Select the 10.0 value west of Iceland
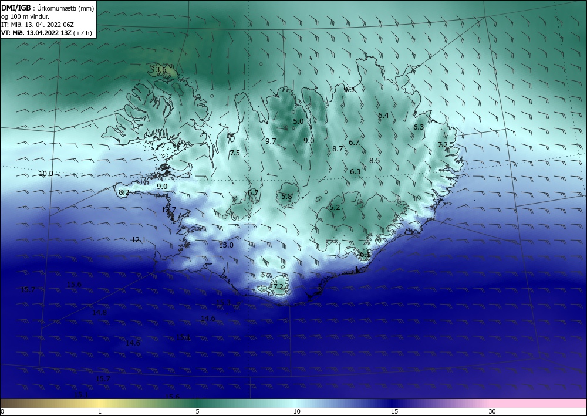This screenshot has height=416, width=587. (46, 174)
